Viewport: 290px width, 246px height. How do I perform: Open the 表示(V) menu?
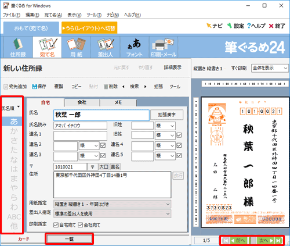(74, 15)
